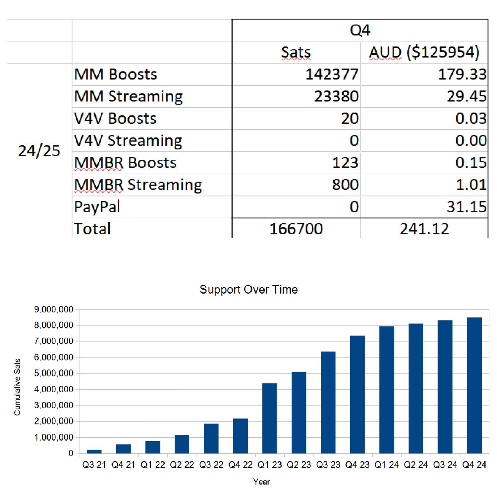Image resolution: width=497 pixels, height=497 pixels.
Task: Click the 241.12 total AUD cell
Action: [x=424, y=229]
